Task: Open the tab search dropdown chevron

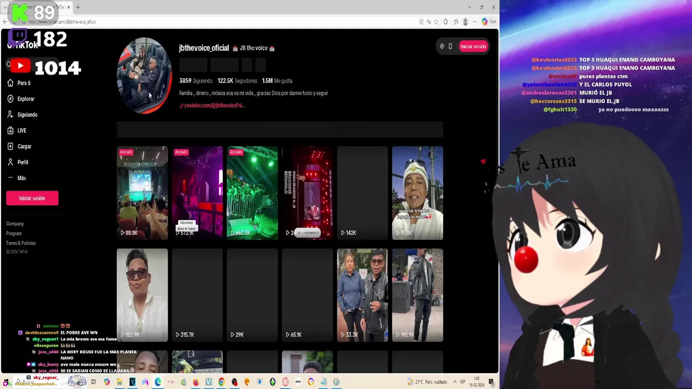Action: (4, 7)
